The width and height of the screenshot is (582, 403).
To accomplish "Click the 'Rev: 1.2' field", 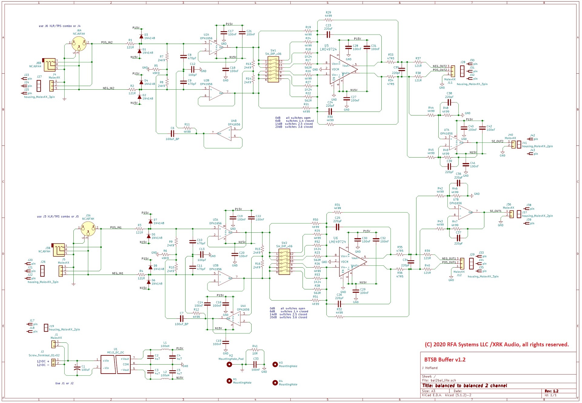I will point(551,391).
